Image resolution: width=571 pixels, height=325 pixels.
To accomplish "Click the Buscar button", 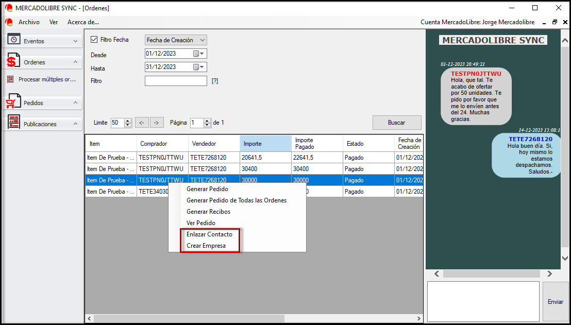I will click(397, 123).
